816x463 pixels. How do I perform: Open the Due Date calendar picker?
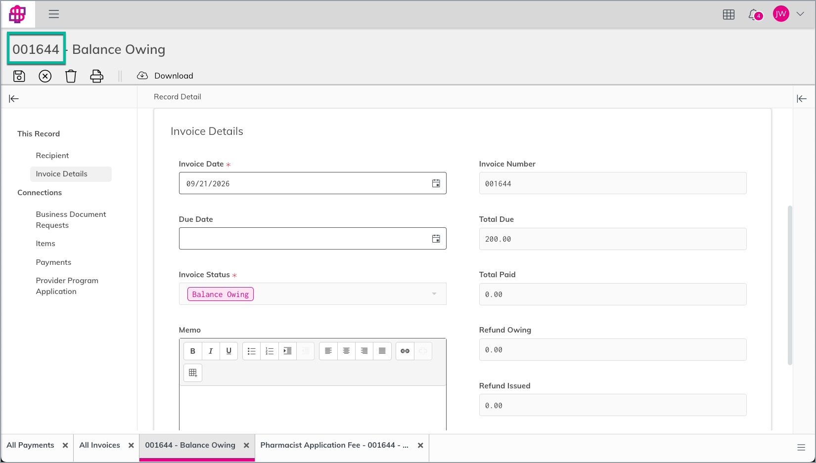[436, 239]
